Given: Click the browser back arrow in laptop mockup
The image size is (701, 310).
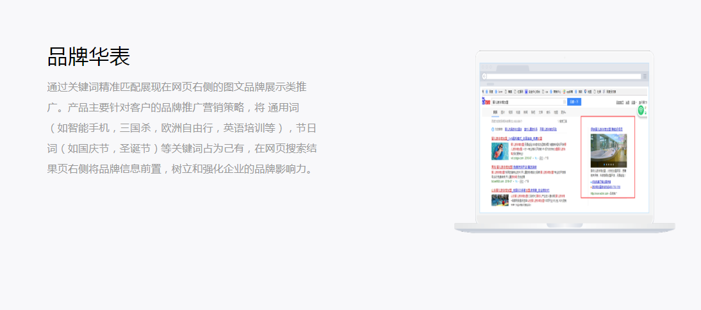Looking at the screenshot, I should click(485, 77).
